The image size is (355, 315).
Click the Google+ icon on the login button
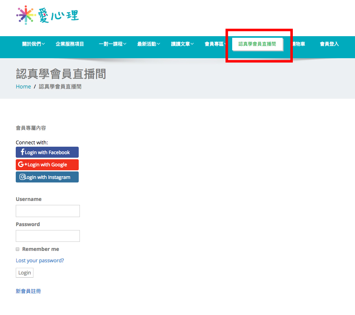pyautogui.click(x=23, y=164)
